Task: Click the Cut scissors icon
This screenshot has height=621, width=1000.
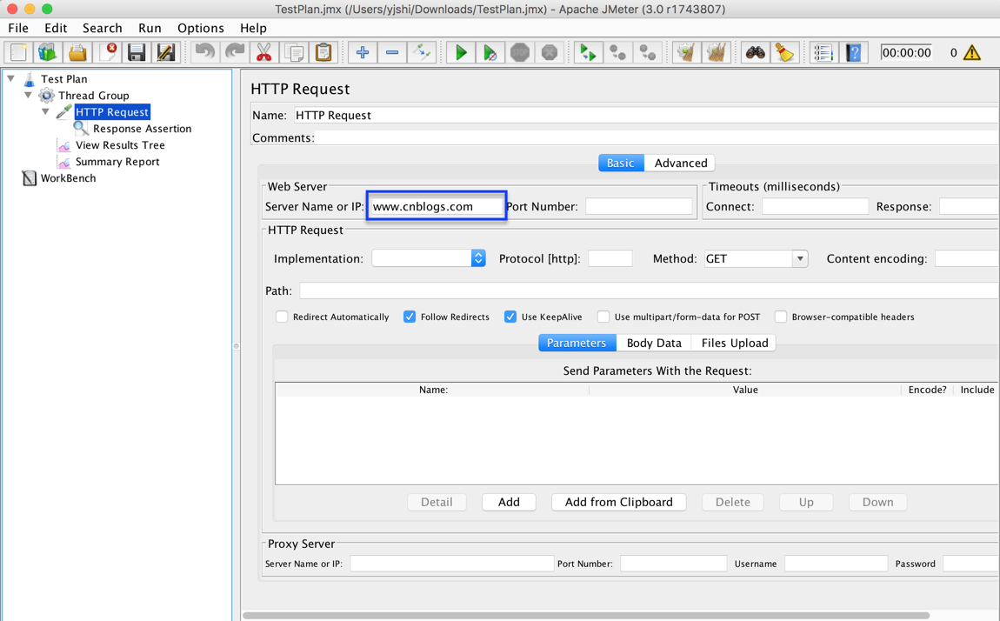Action: click(263, 53)
